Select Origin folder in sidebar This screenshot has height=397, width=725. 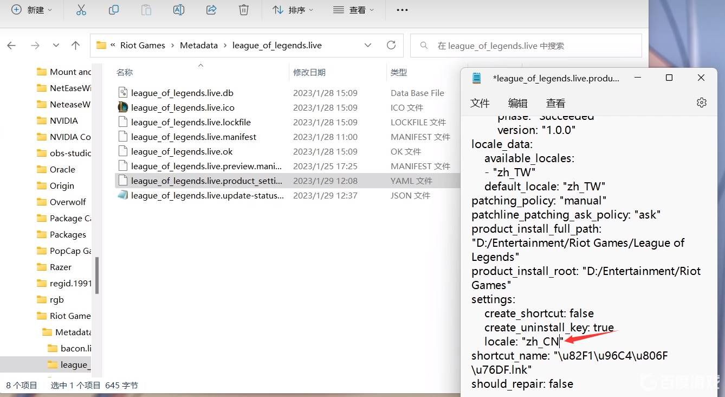click(x=55, y=185)
